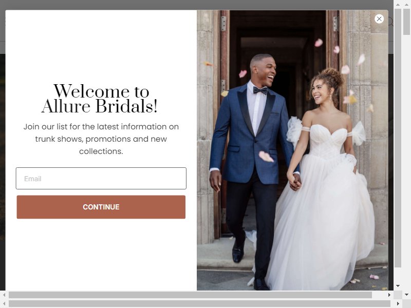Click the inner vertical scrollbar down arrow
This screenshot has width=411, height=308.
pos(398,286)
